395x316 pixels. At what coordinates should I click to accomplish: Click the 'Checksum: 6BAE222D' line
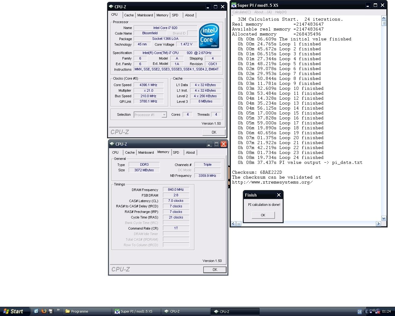[257, 173]
